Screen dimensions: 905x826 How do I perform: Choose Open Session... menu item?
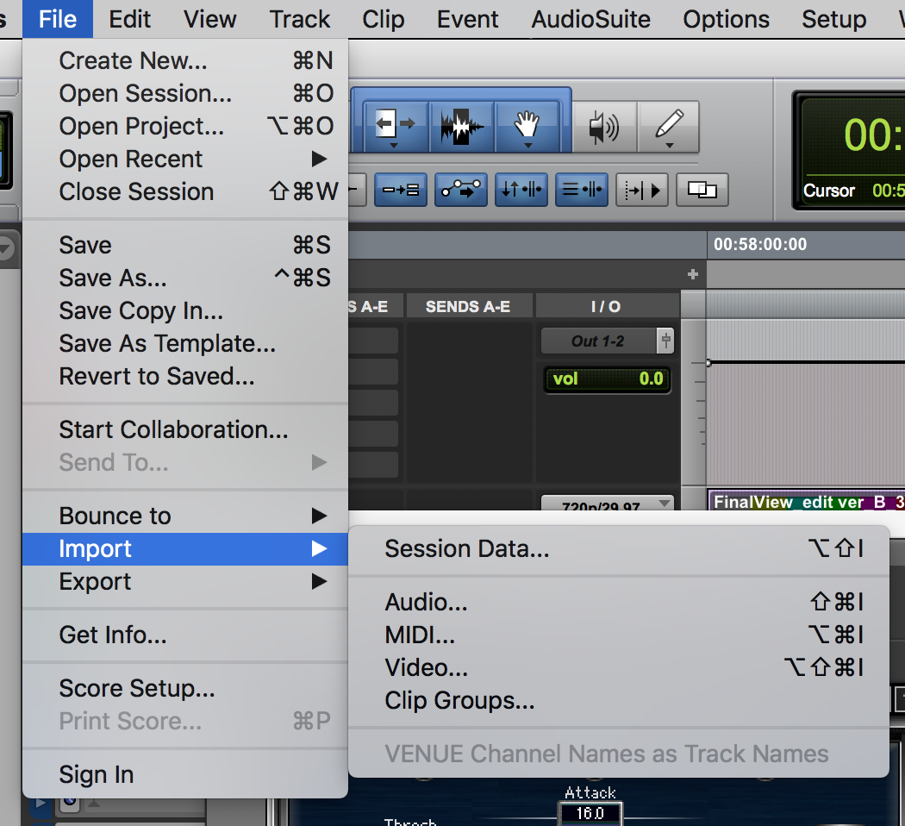point(184,93)
